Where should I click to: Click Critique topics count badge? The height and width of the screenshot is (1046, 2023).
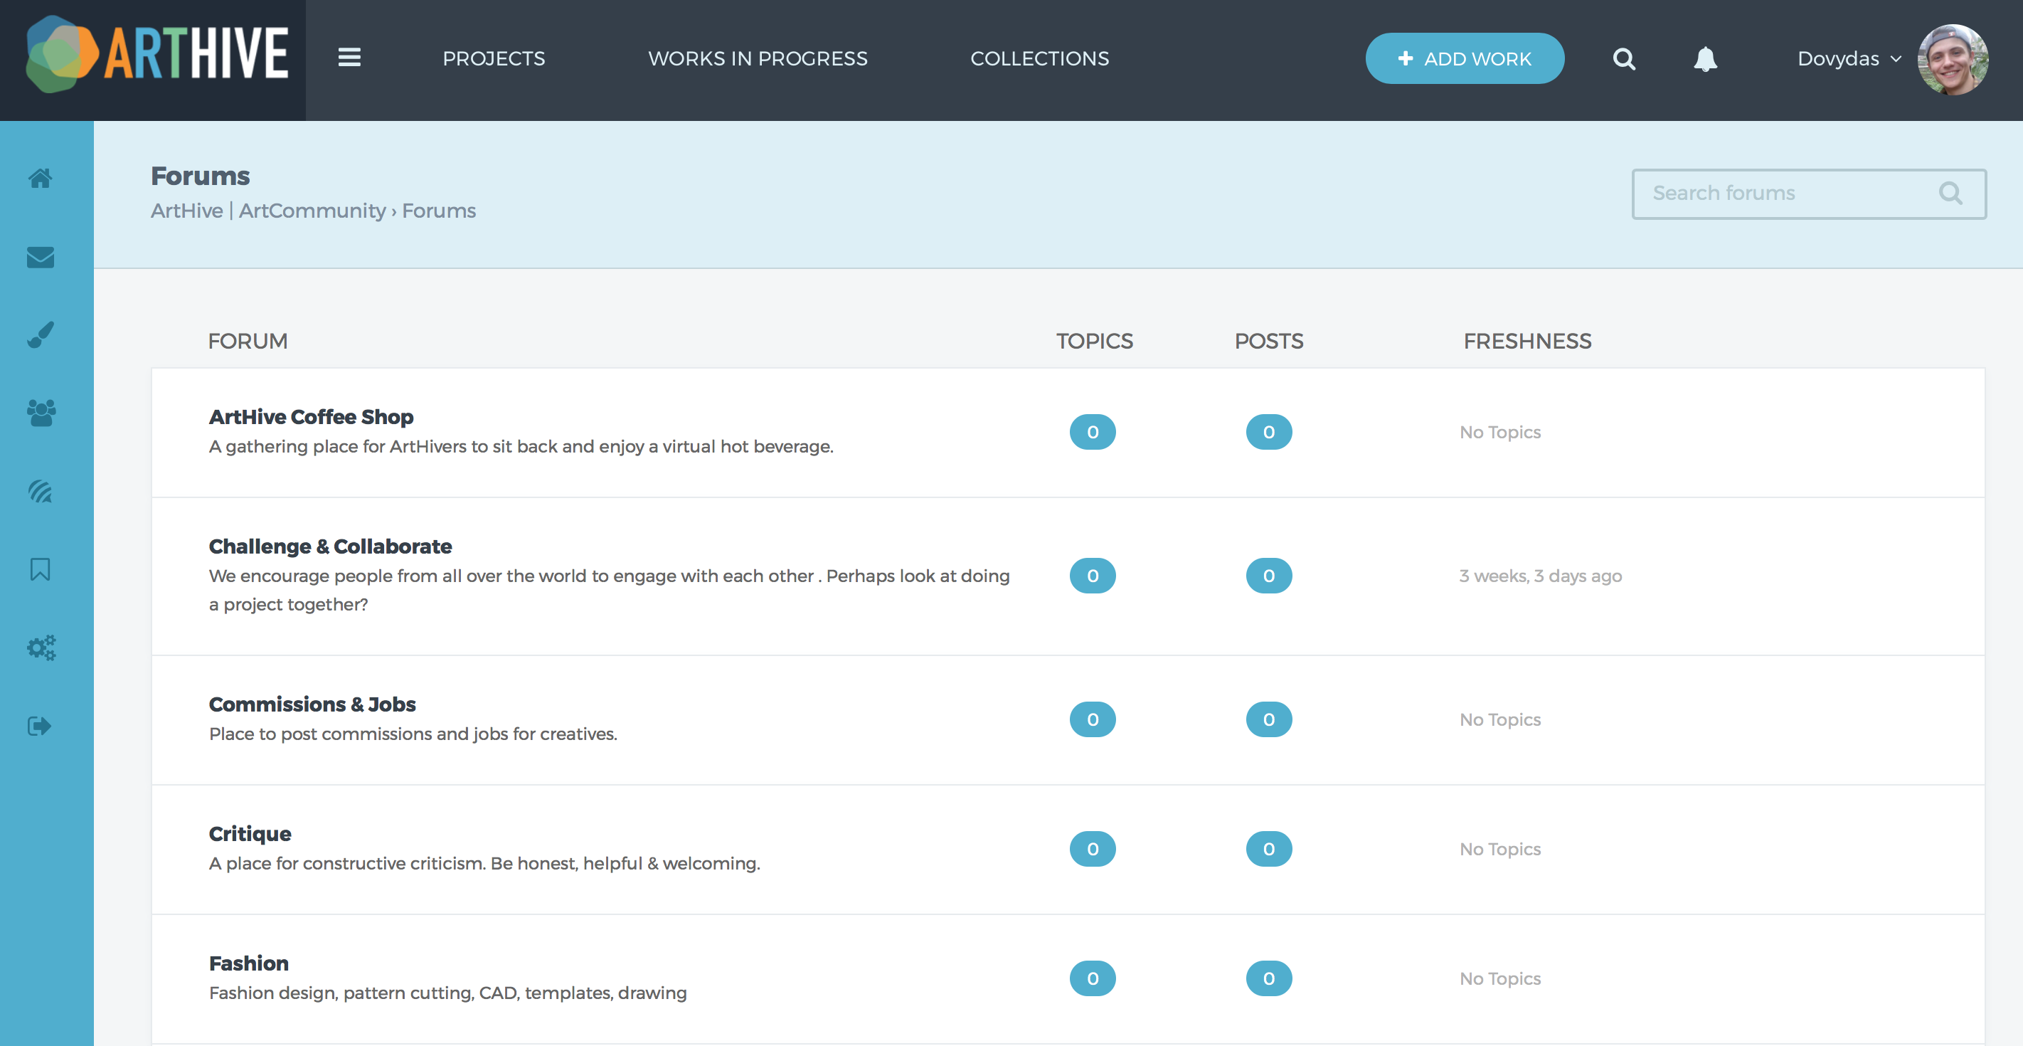tap(1093, 850)
